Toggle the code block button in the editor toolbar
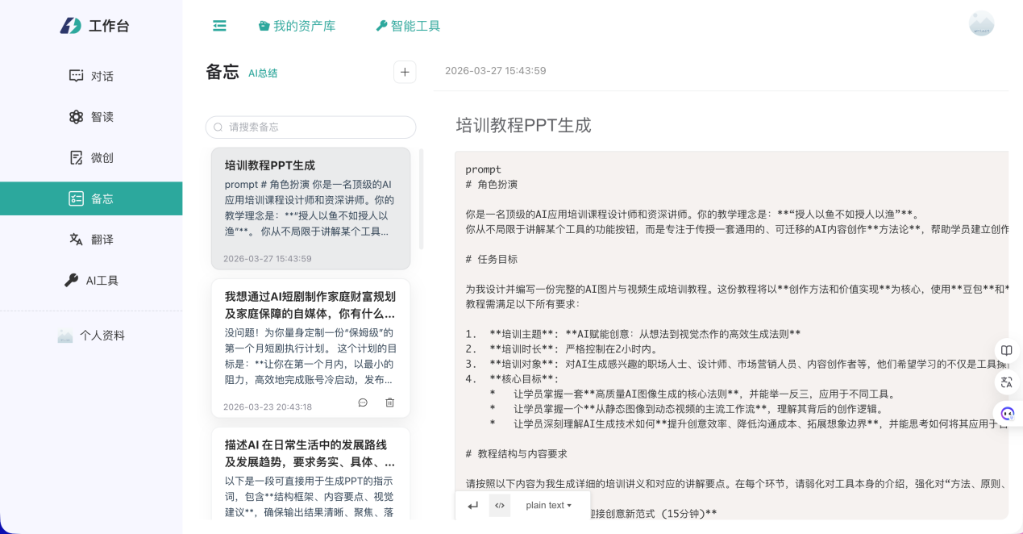Image resolution: width=1023 pixels, height=534 pixels. (x=500, y=506)
